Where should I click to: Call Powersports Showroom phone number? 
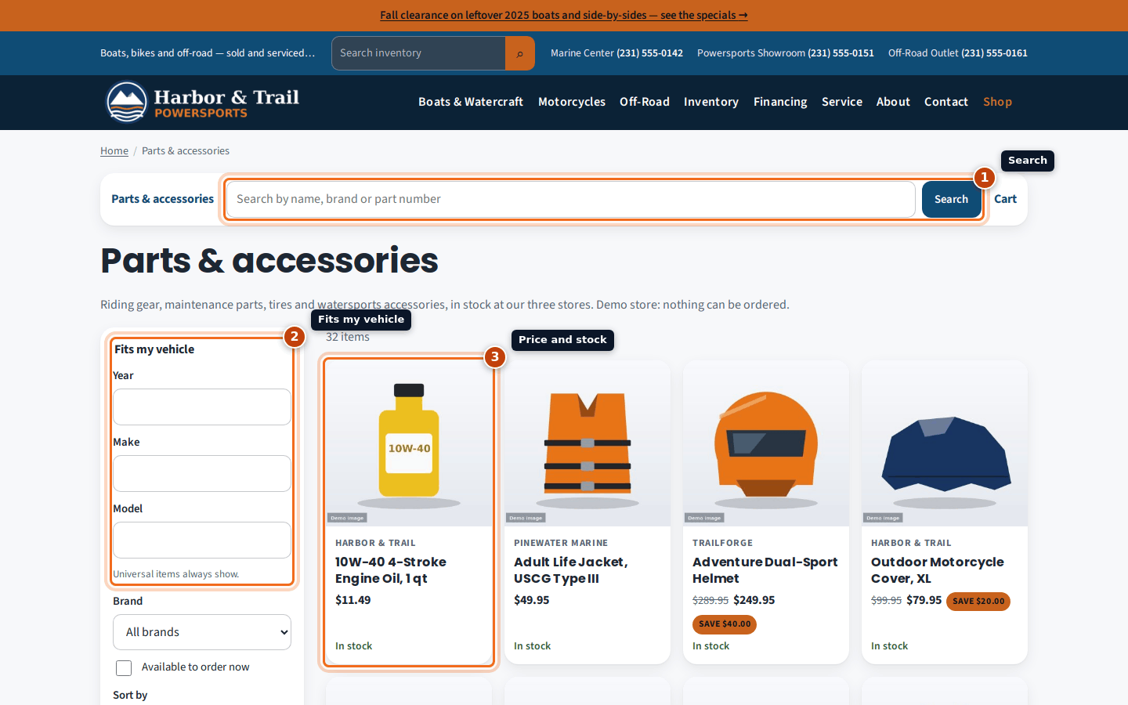(841, 53)
